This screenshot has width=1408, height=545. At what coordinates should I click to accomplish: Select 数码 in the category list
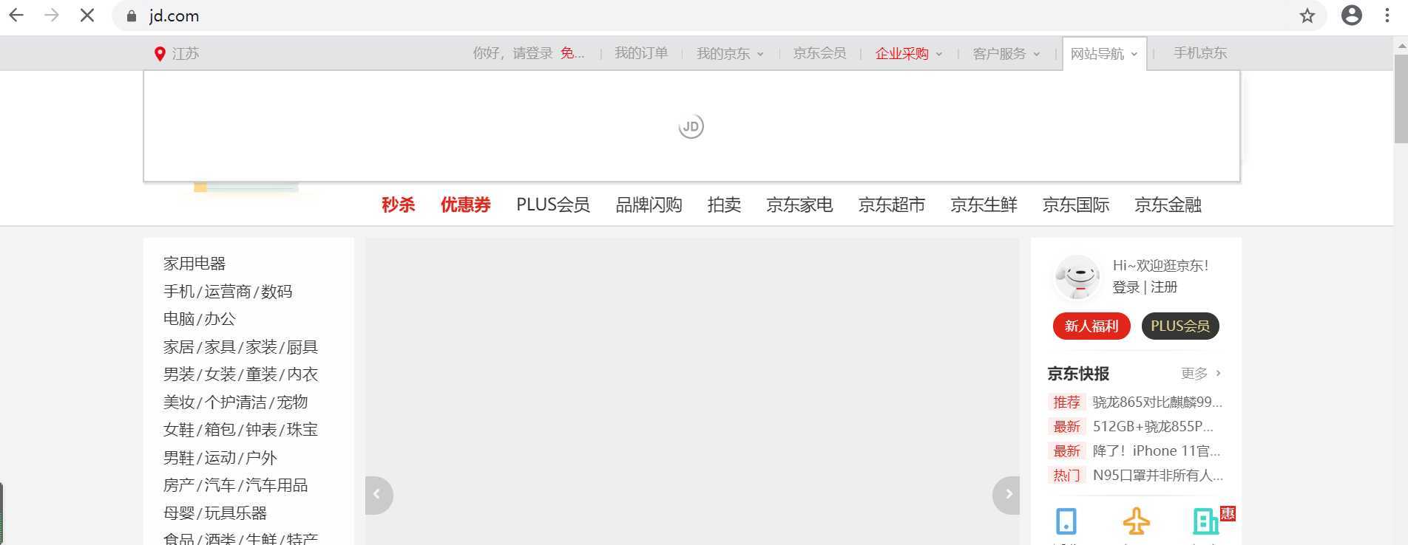pyautogui.click(x=277, y=292)
